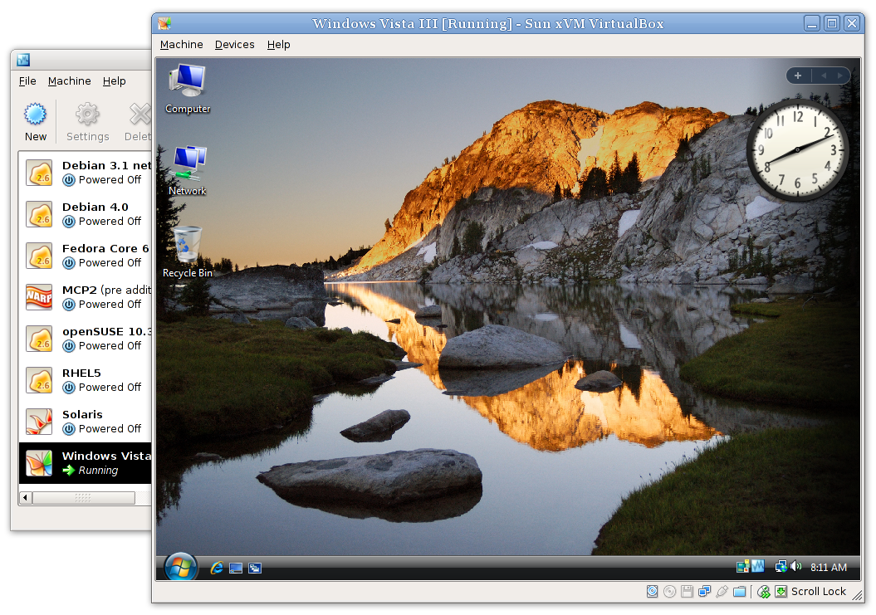Click the hard disk activity status icon

(x=652, y=592)
